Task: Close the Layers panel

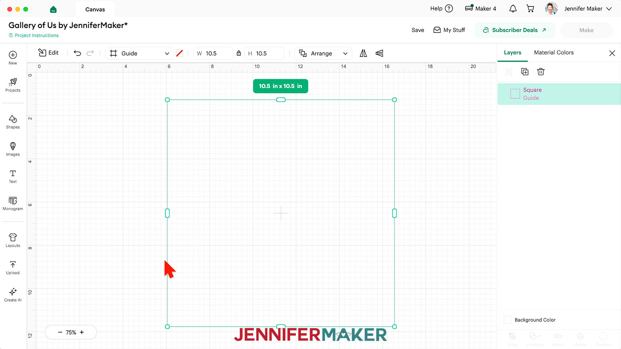Action: pyautogui.click(x=612, y=53)
